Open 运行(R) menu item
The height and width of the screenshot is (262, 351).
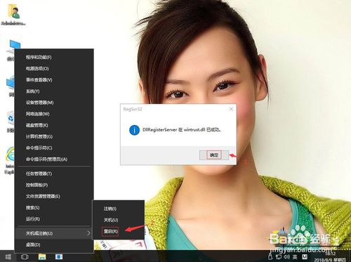tap(54, 219)
